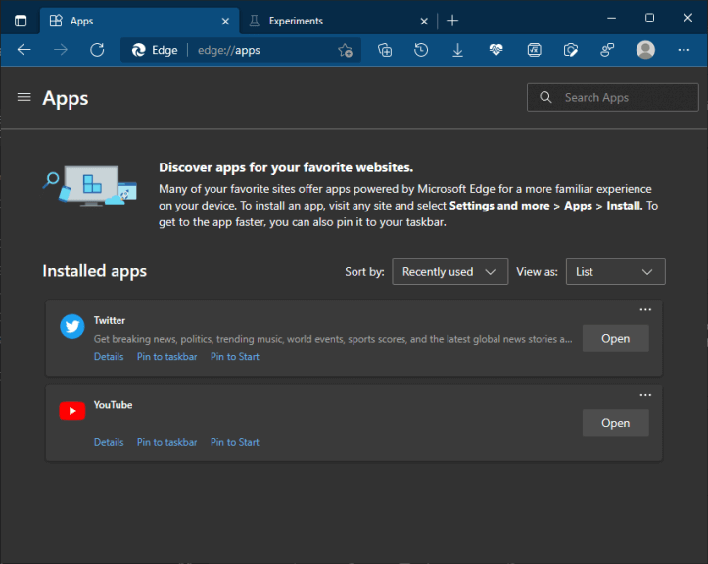Focus the Search Apps field
This screenshot has height=564, width=708.
[613, 97]
